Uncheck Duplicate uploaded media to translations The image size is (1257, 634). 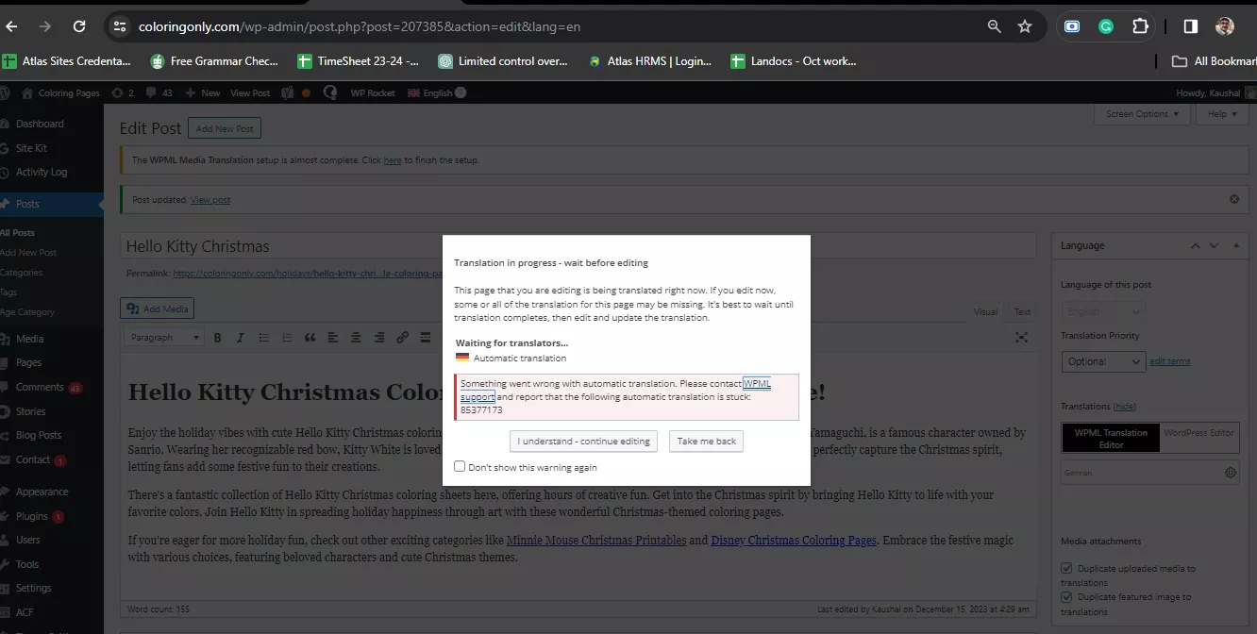click(x=1066, y=569)
